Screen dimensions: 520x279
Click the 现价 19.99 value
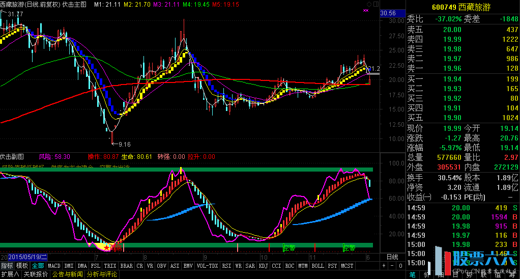[452, 128]
